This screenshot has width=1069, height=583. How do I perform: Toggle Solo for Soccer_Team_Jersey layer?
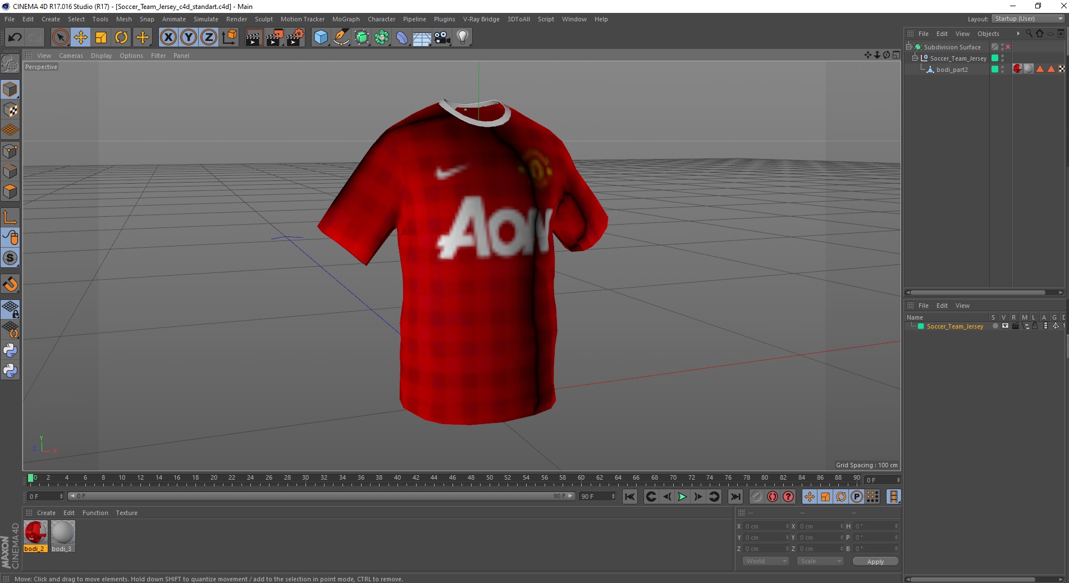995,326
